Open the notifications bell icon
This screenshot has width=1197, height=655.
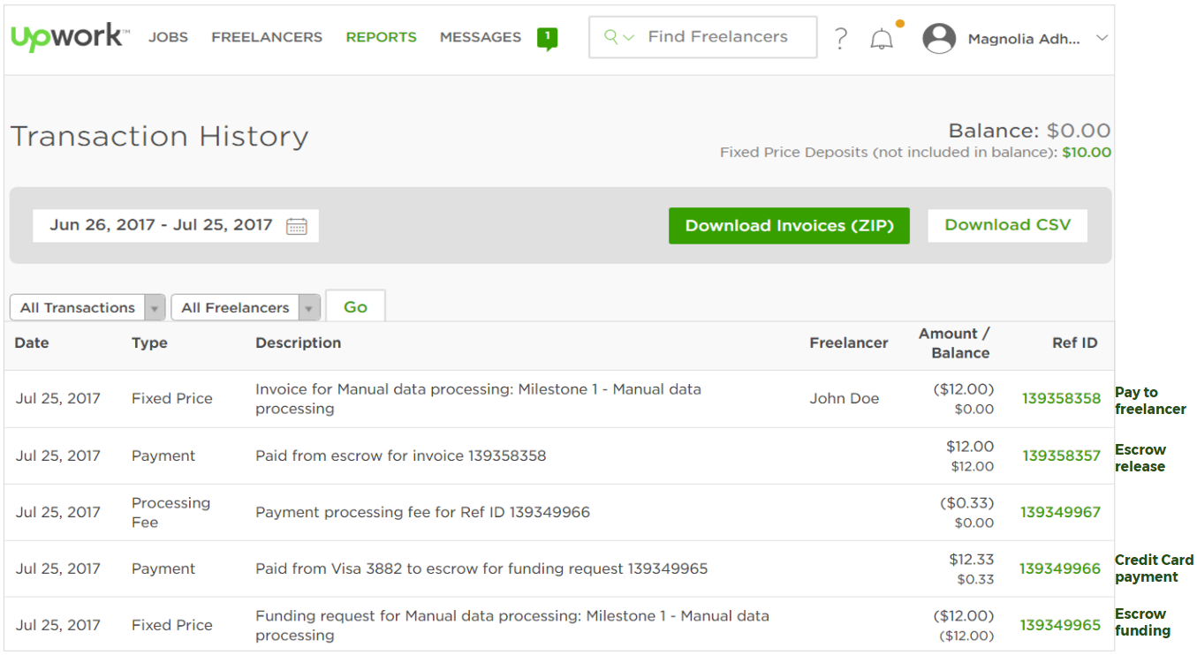(x=881, y=39)
